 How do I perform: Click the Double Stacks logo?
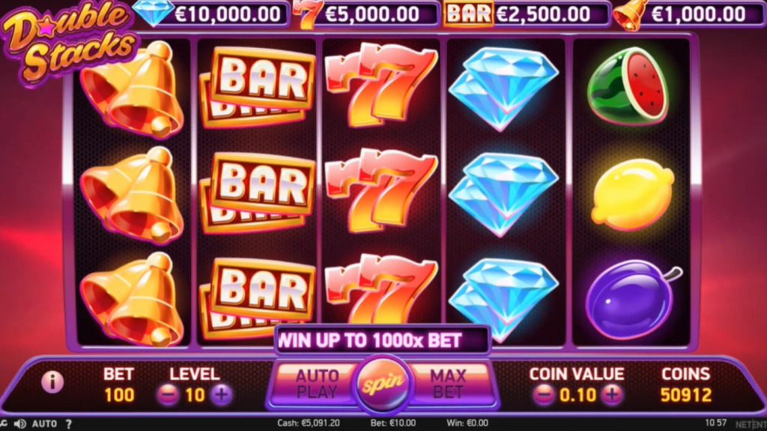click(x=68, y=42)
